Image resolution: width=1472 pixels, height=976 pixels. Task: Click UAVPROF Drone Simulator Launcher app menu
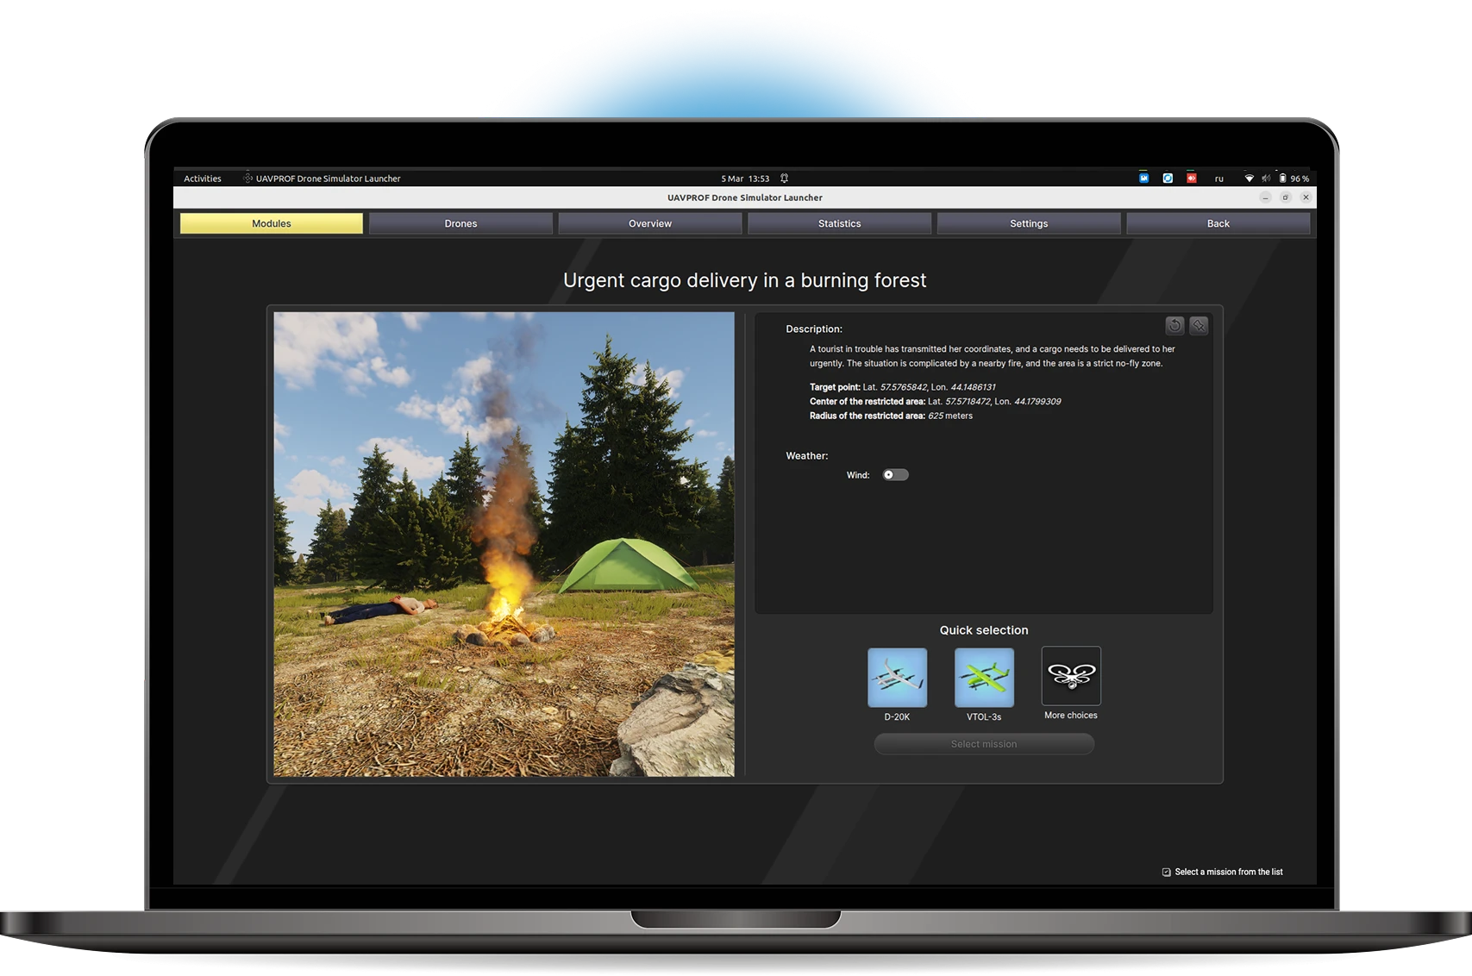tap(322, 179)
